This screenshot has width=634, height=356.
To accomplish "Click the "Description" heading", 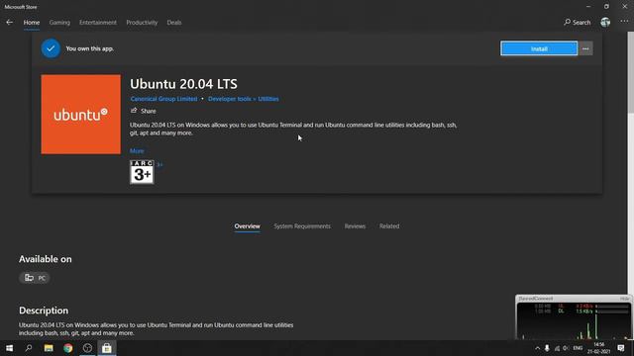I will pos(44,311).
